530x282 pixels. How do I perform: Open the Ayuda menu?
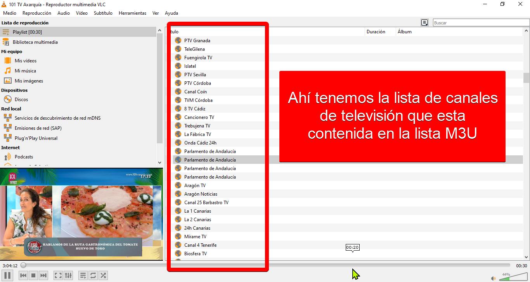tap(171, 13)
